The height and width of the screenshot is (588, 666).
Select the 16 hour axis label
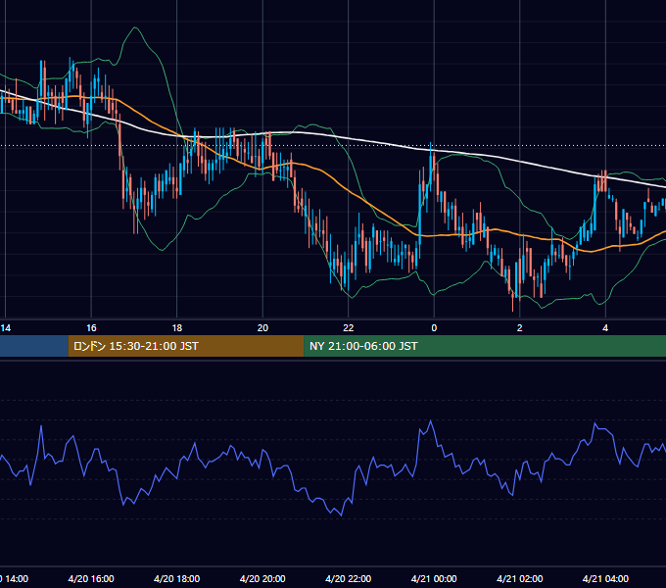coord(91,328)
